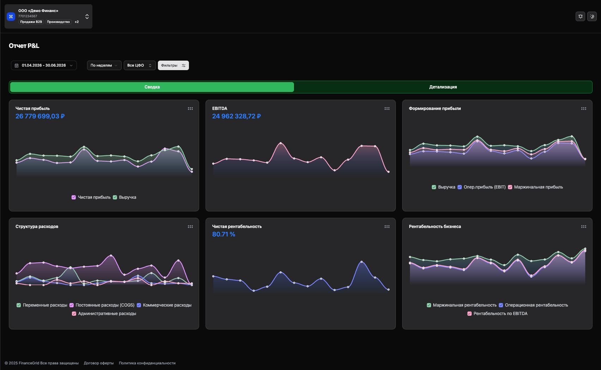The image size is (601, 370).
Task: Open Формирование прибыли card options menu
Action: 584,109
